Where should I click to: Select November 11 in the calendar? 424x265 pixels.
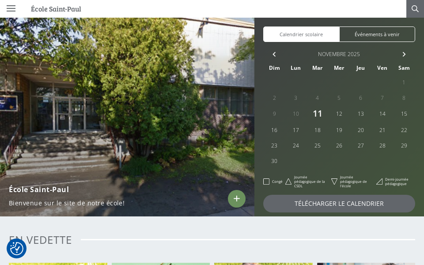pos(318,114)
